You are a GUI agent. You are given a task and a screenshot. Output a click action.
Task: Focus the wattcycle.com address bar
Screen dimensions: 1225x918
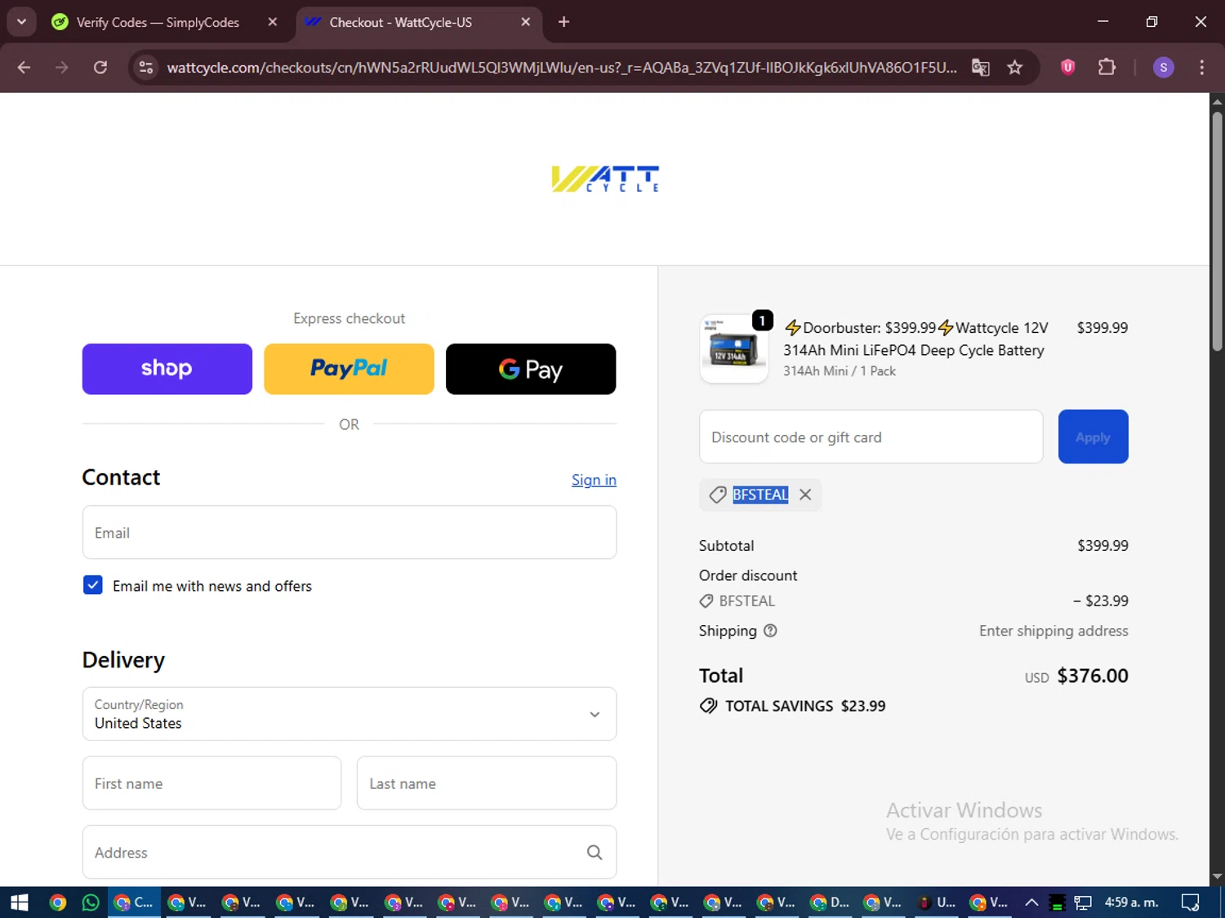click(562, 68)
